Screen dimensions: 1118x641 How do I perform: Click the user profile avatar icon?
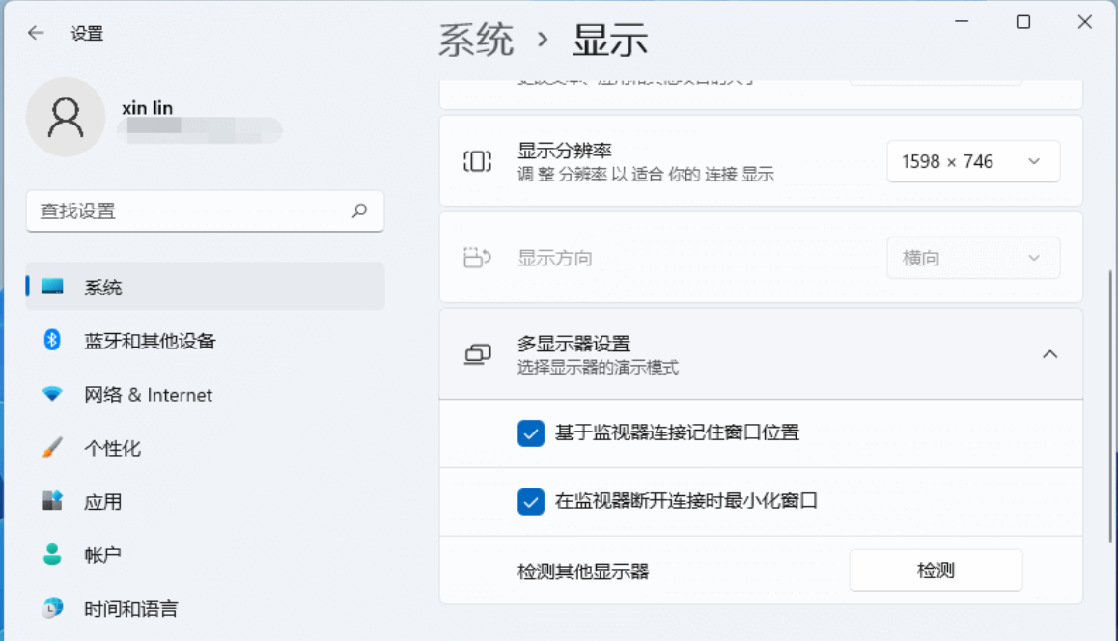point(66,118)
